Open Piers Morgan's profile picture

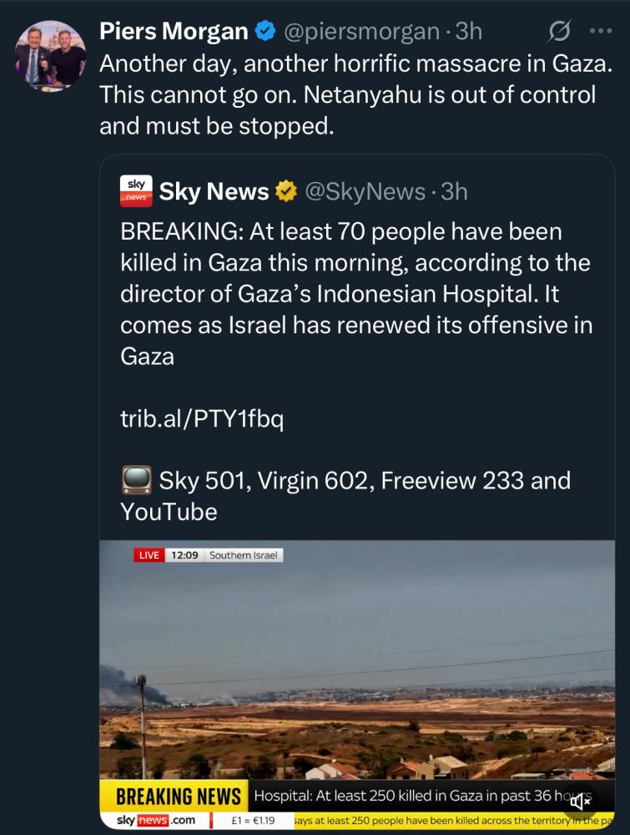pos(51,56)
